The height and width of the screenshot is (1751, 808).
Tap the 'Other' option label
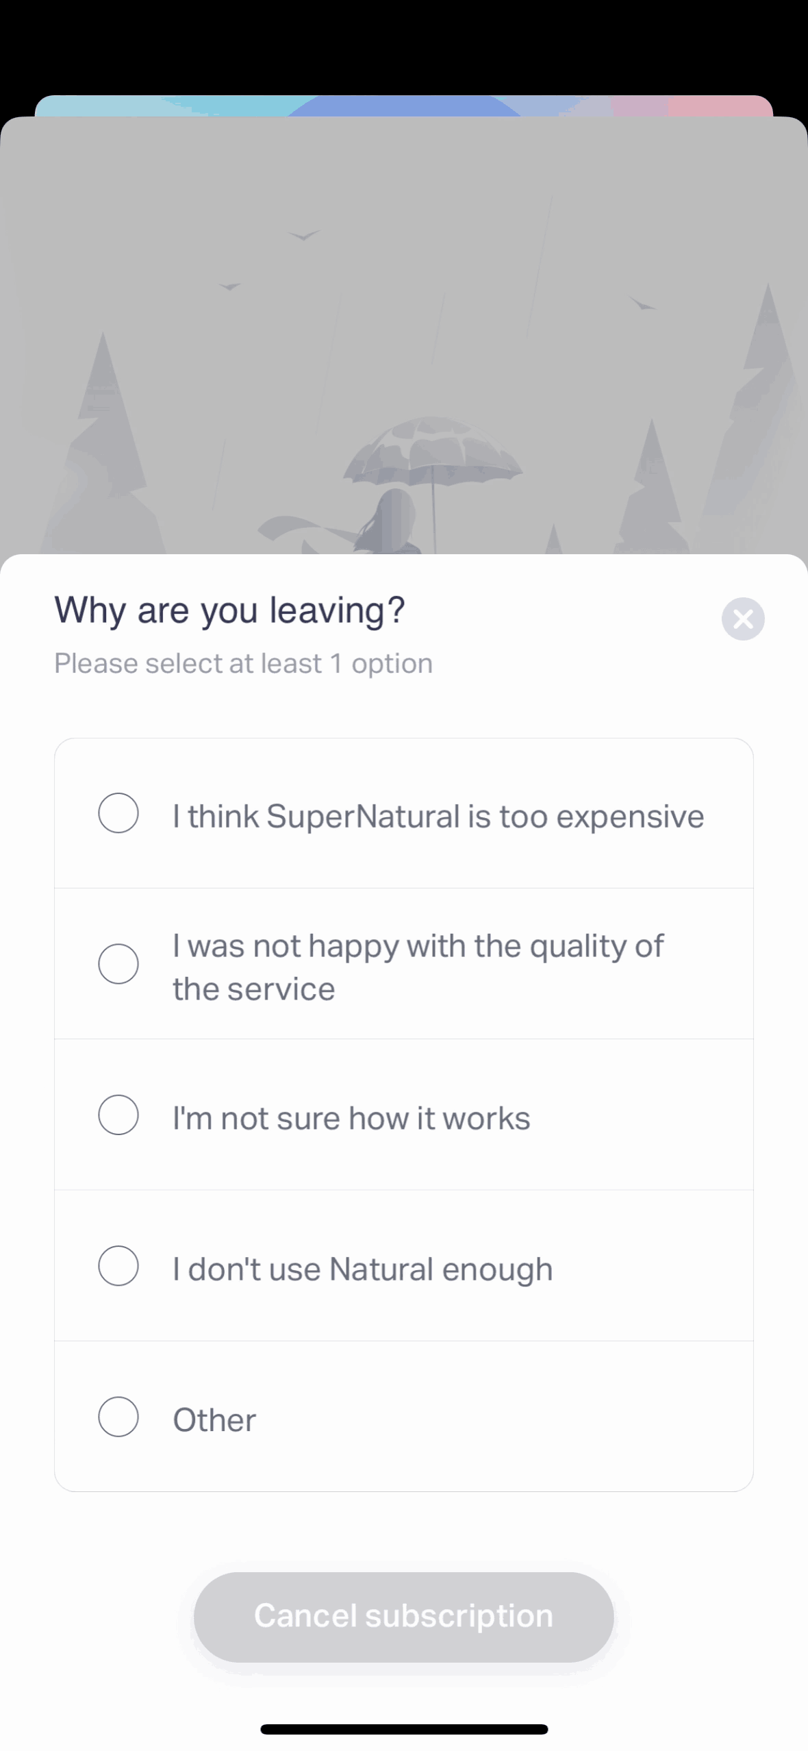(x=214, y=1420)
